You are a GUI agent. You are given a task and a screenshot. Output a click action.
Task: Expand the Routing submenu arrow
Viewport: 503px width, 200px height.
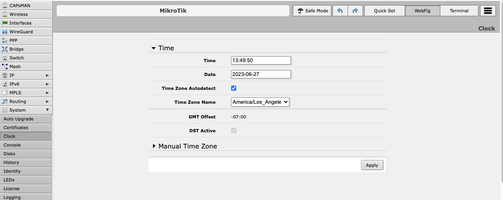[47, 101]
